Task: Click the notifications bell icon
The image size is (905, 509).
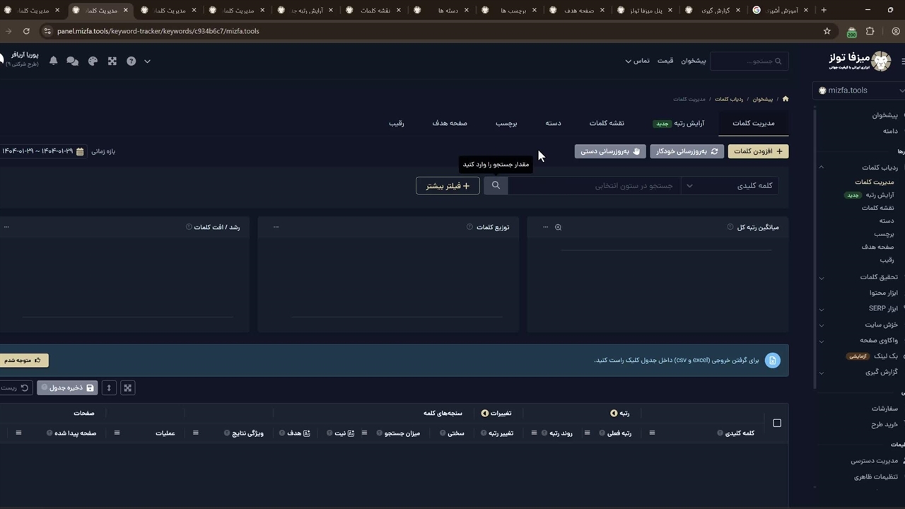Action: coord(53,62)
